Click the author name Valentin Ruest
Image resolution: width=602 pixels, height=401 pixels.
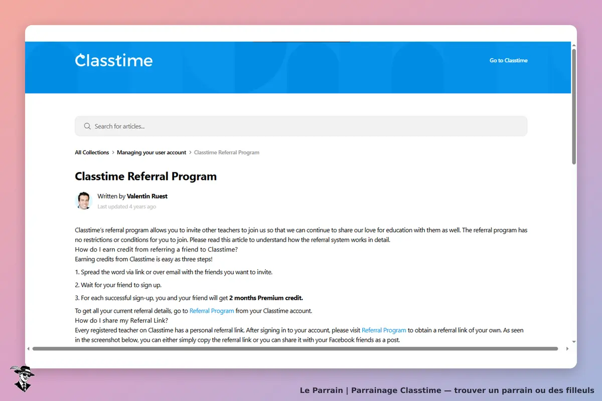pyautogui.click(x=147, y=196)
